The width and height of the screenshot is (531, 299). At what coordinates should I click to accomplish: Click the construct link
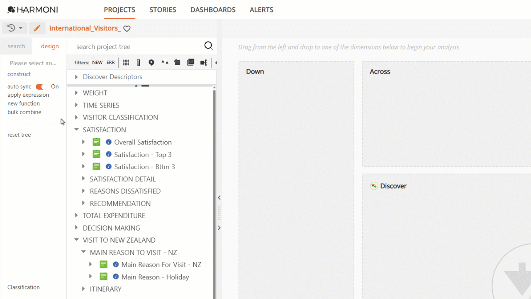coord(19,74)
